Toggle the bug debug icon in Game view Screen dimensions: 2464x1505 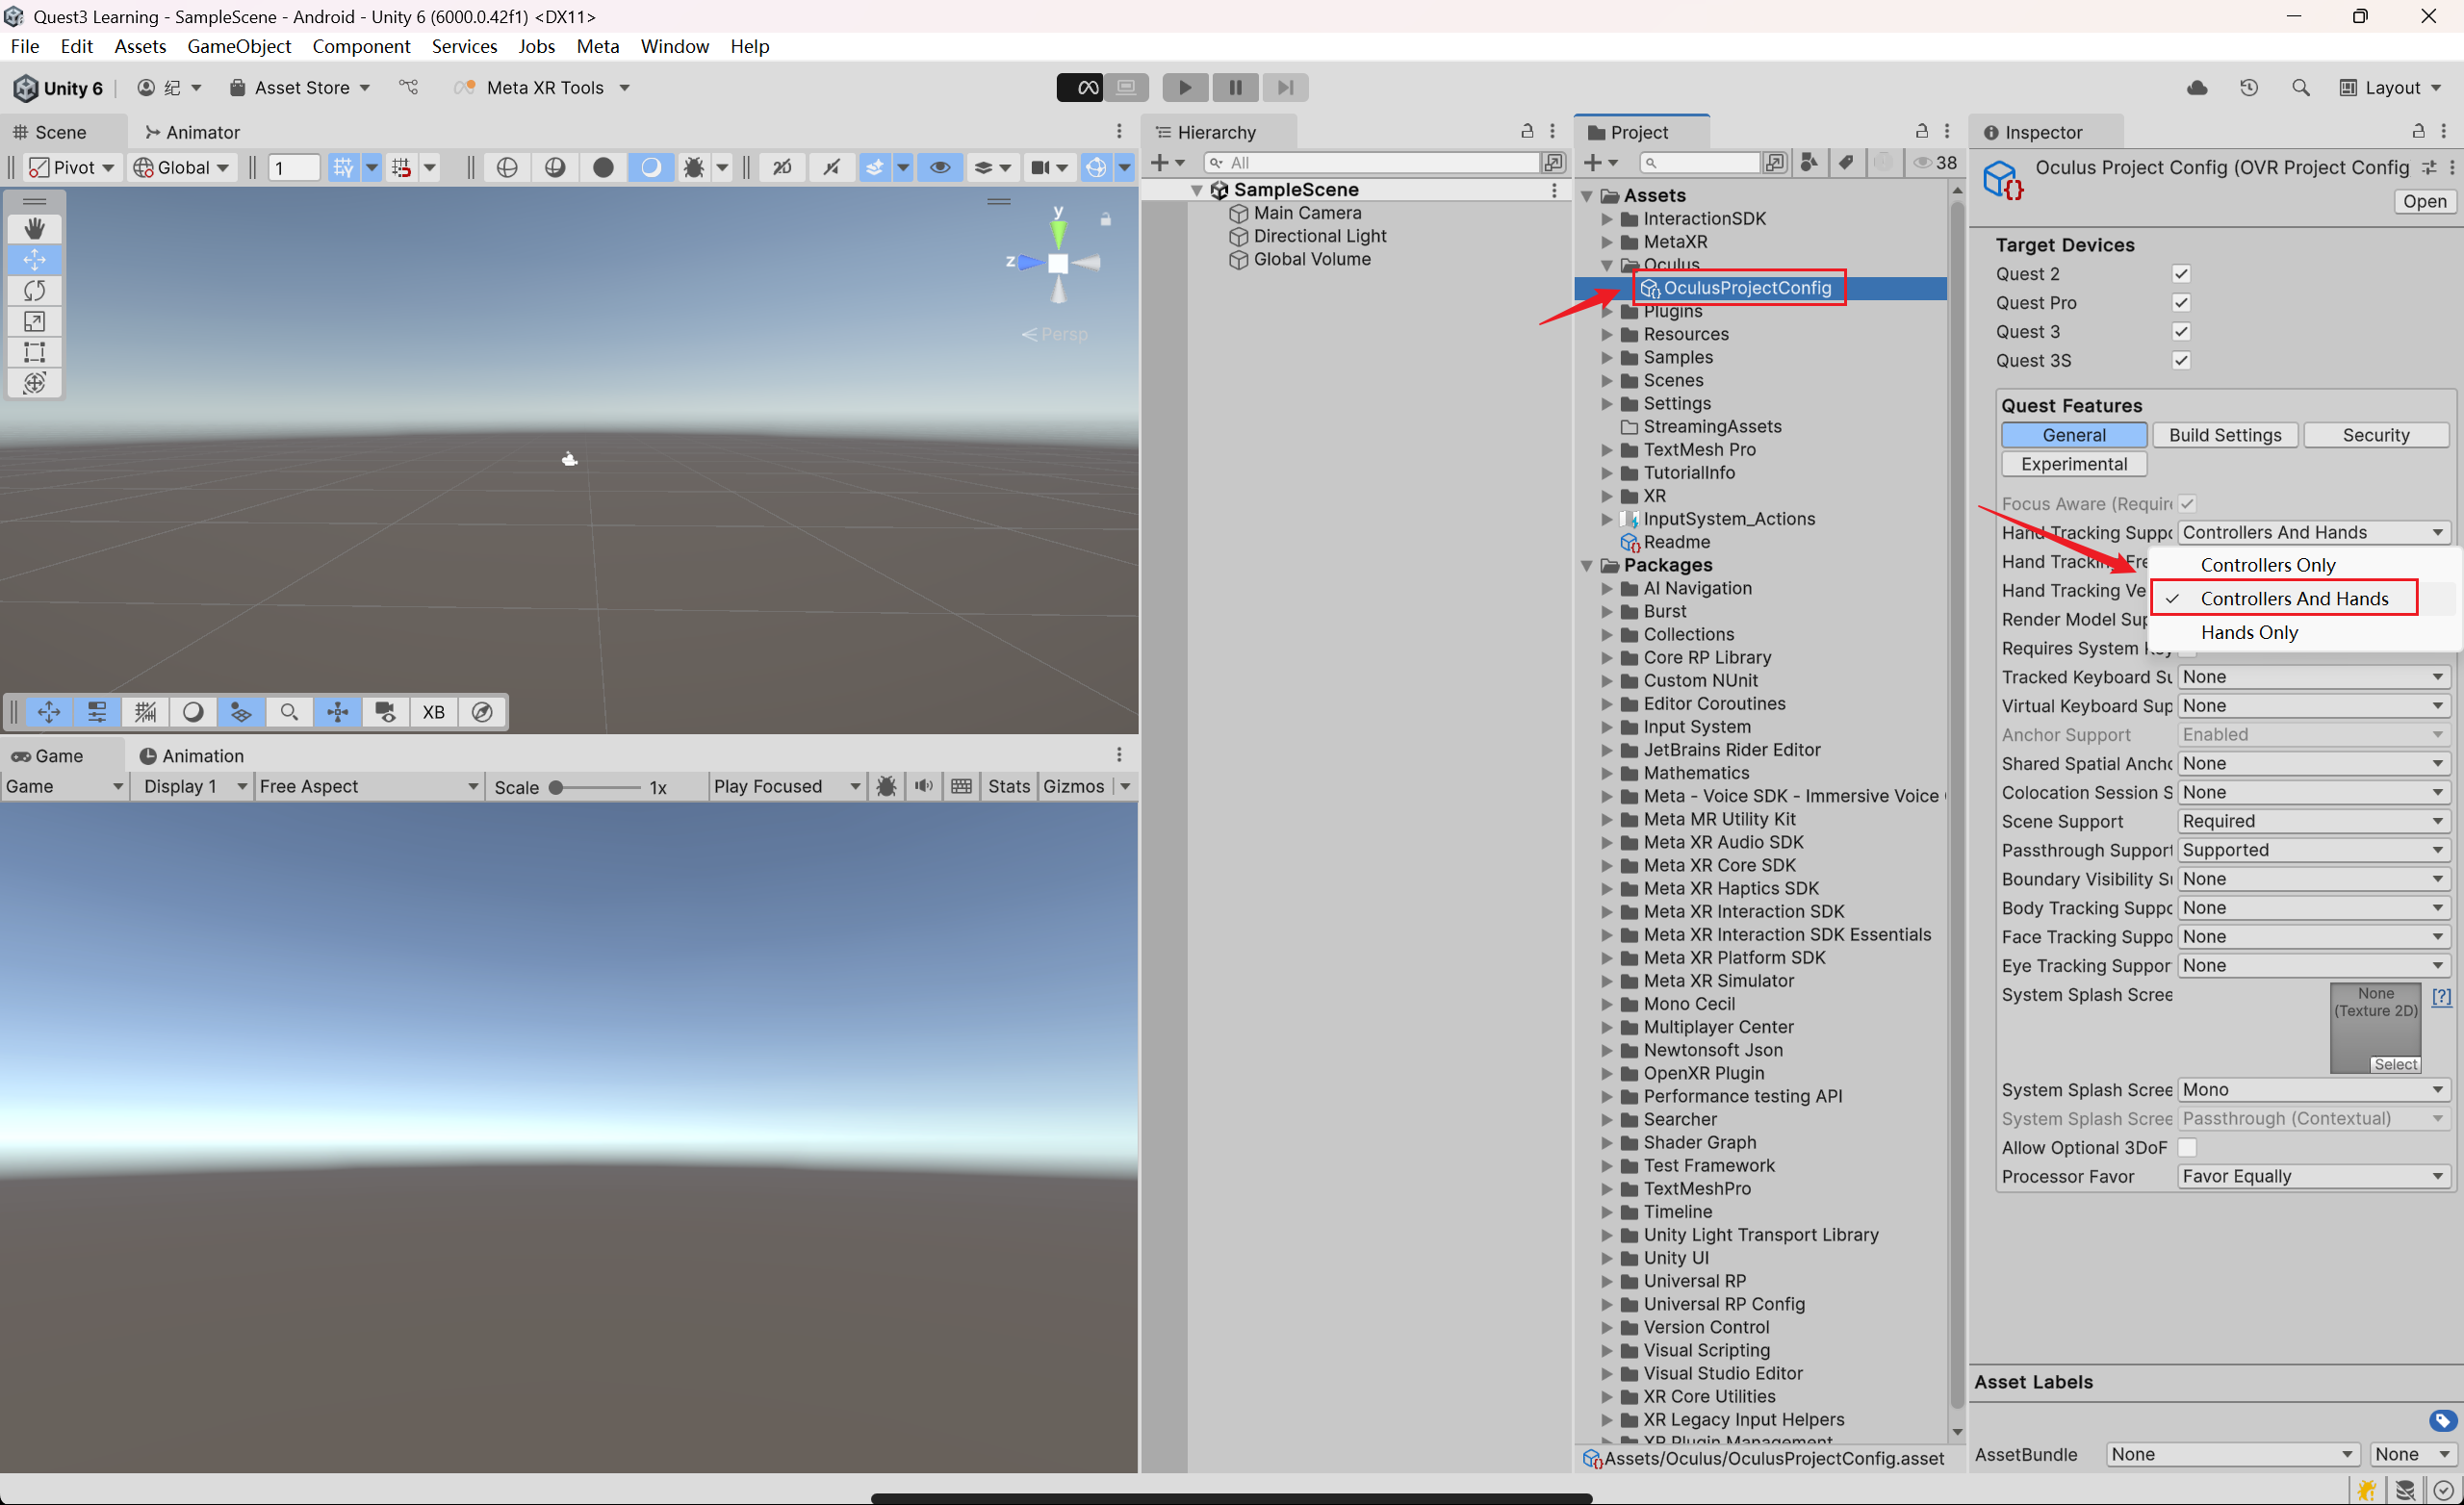[x=886, y=787]
